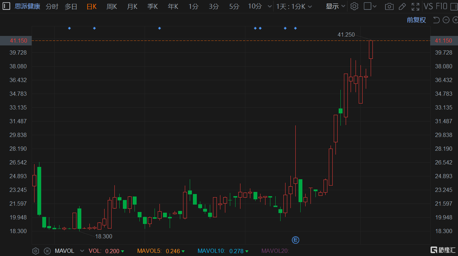The width and height of the screenshot is (458, 256).
Task: Switch to the 周K weekly chart tab
Action: point(112,6)
